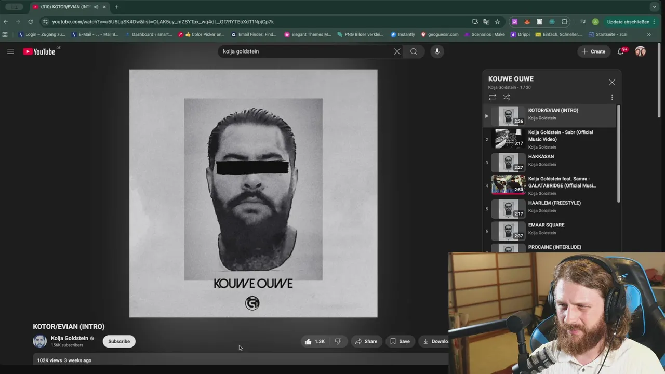This screenshot has width=665, height=374.
Task: Share the video
Action: click(x=366, y=341)
